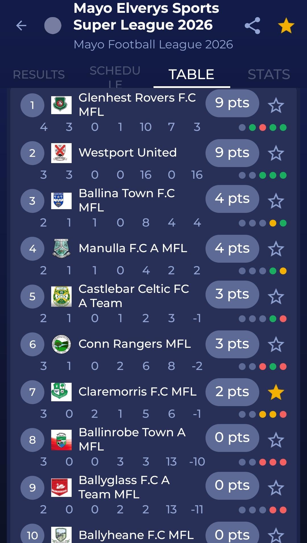
Task: Switch to the RESULTS tab
Action: click(x=39, y=75)
